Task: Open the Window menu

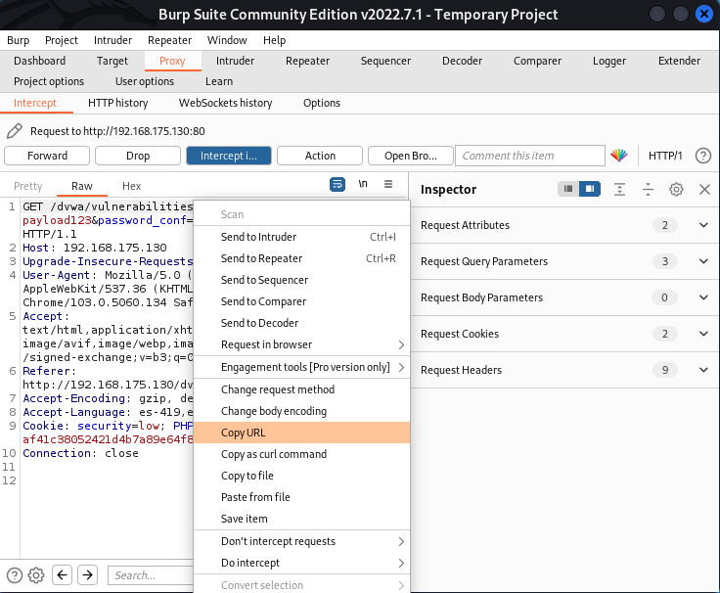Action: pyautogui.click(x=227, y=40)
